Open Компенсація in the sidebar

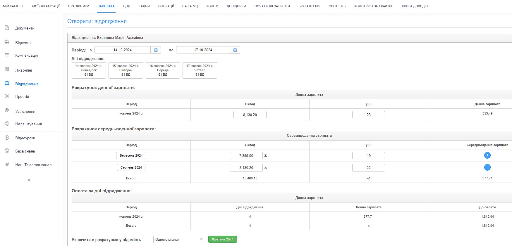27,55
